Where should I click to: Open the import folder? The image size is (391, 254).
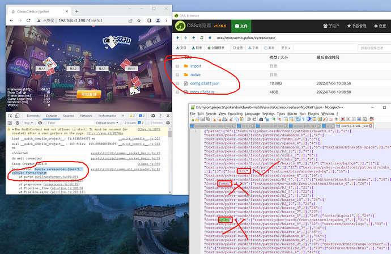pyautogui.click(x=195, y=66)
